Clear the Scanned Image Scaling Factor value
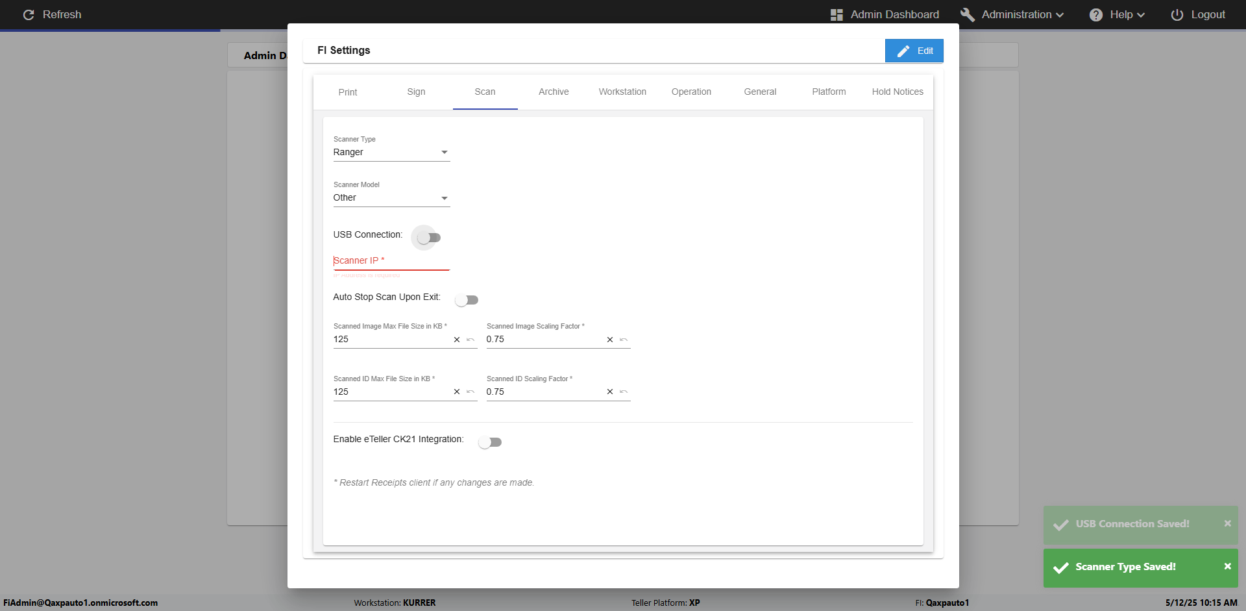 610,340
